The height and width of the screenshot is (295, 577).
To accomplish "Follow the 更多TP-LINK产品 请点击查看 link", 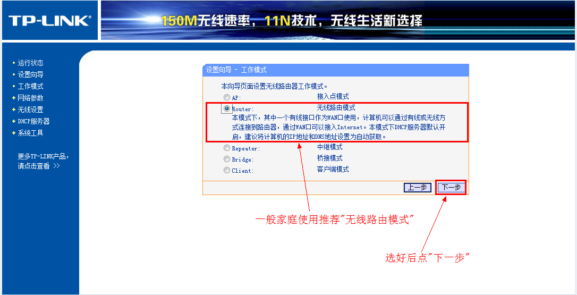I will (x=43, y=161).
